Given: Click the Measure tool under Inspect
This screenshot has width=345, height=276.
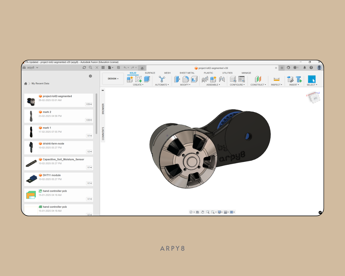Looking at the screenshot, I should tap(277, 79).
